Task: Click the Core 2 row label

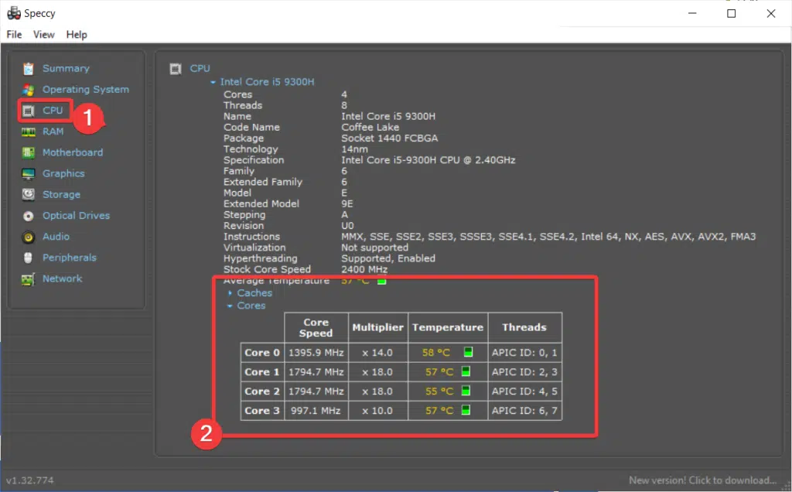Action: (262, 391)
